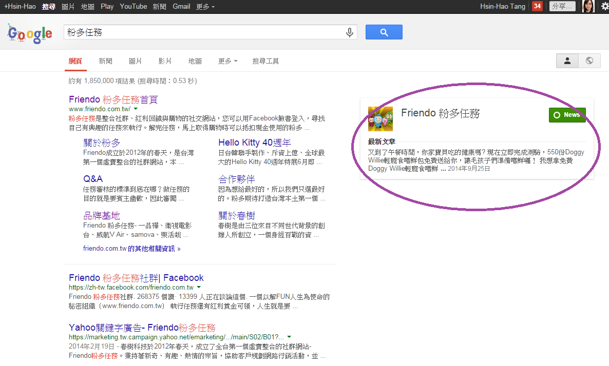This screenshot has height=366, width=609.
Task: Toggle personal results person icon
Action: [567, 60]
